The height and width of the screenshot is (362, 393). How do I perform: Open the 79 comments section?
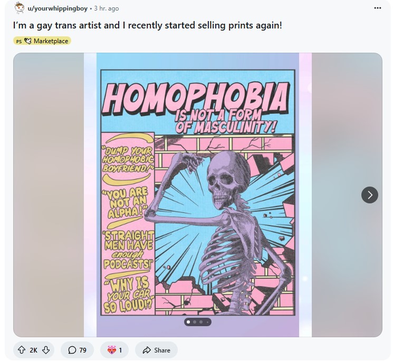pos(77,350)
